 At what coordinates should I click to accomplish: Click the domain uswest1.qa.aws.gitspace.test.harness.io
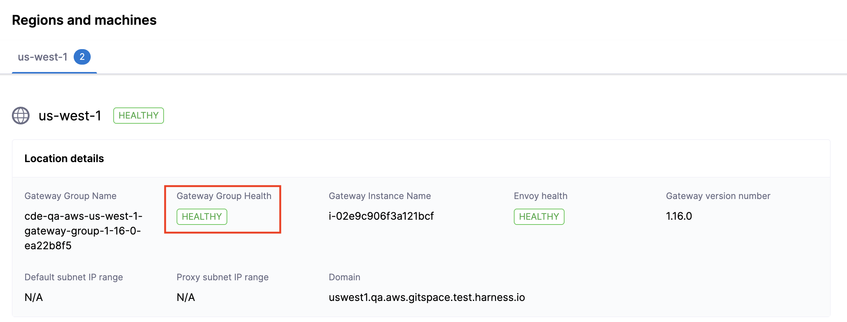click(427, 297)
